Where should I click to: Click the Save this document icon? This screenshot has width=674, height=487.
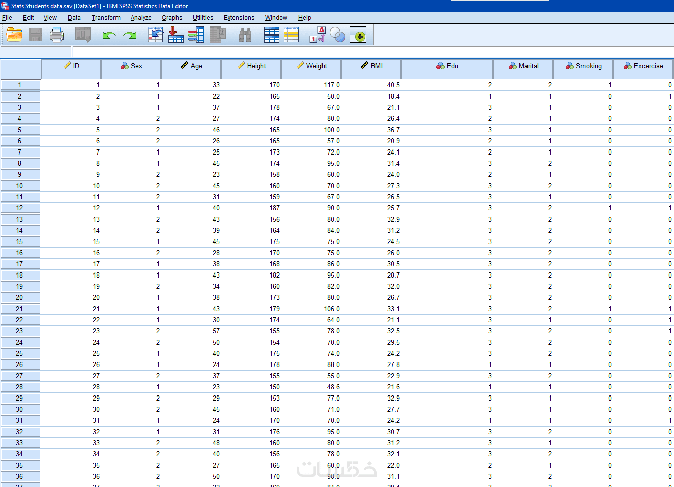(x=36, y=35)
